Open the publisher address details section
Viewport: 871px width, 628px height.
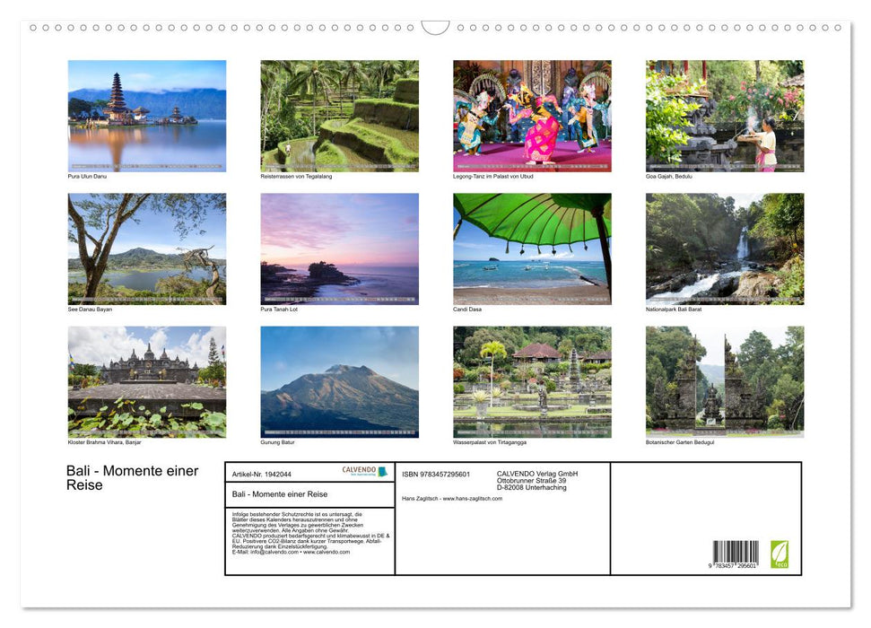click(536, 481)
